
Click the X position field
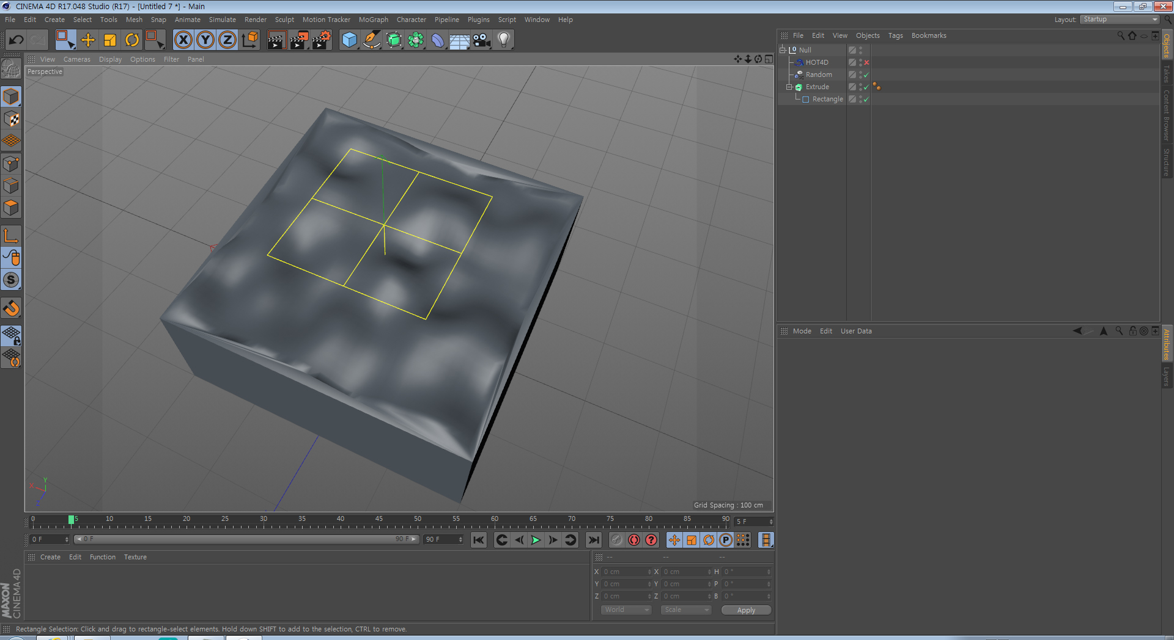(627, 572)
